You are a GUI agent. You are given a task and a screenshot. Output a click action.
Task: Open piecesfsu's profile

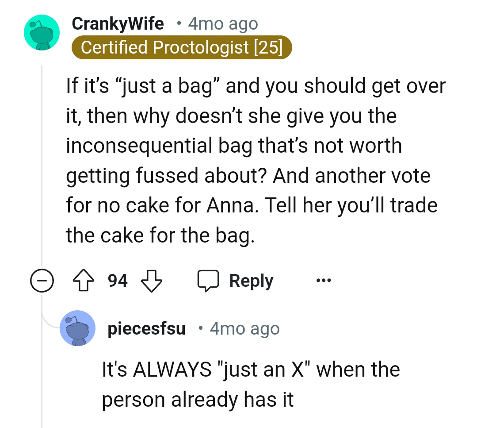tap(146, 328)
